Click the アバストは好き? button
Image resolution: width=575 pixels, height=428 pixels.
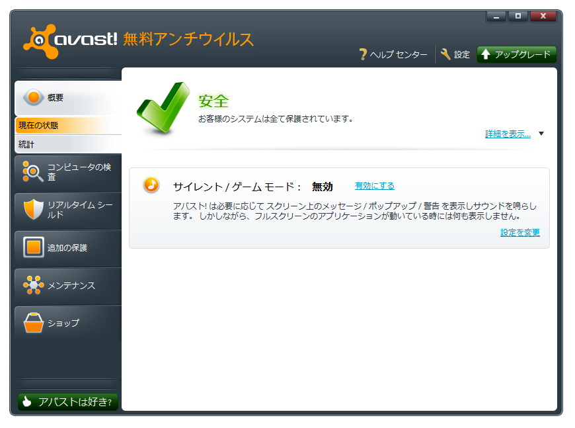pos(68,402)
